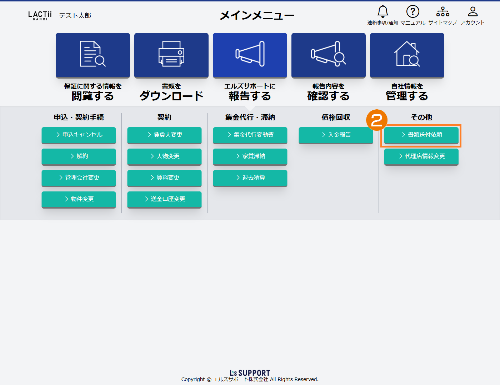Select the megaphone tile to report
Screen dimensions: 500x385
[250, 55]
